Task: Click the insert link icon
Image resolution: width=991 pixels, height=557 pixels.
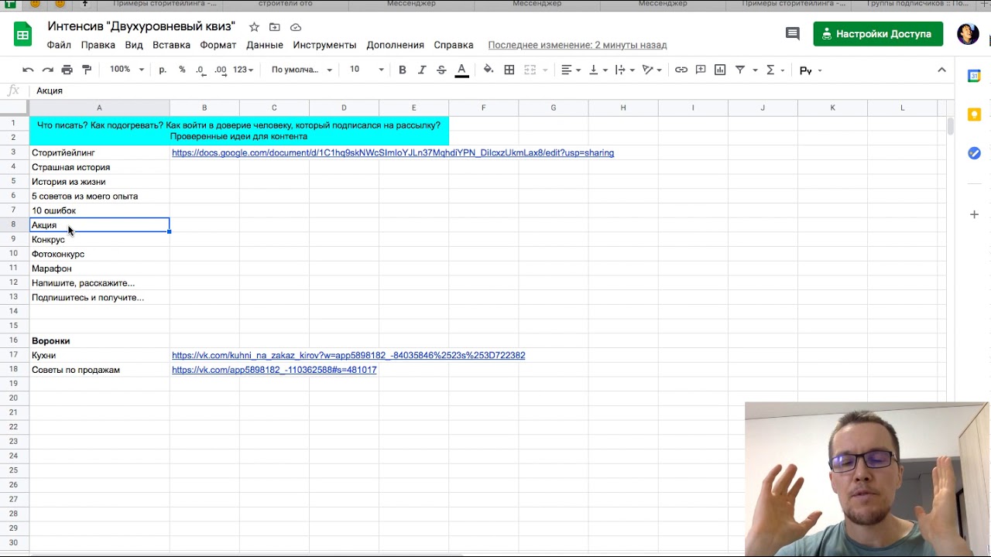Action: [681, 70]
